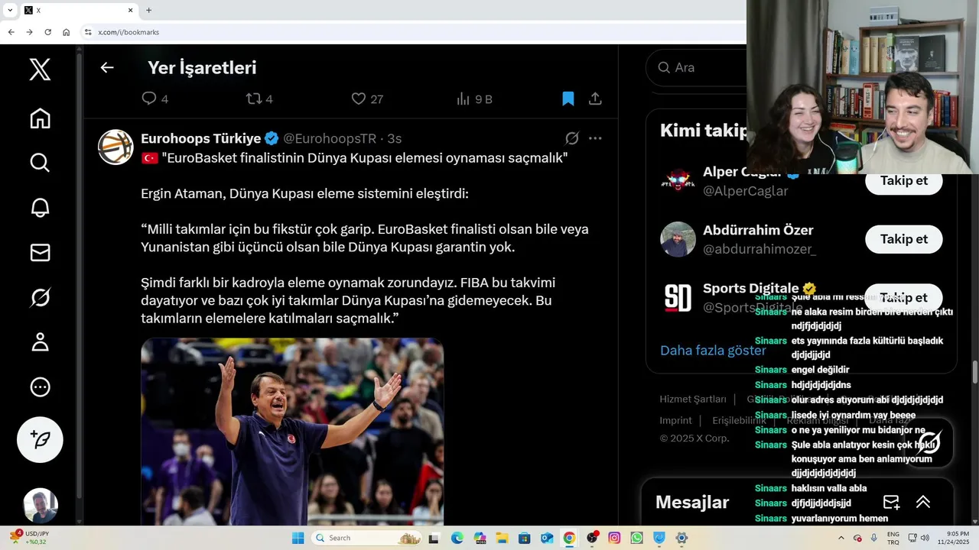The width and height of the screenshot is (979, 550).
Task: Open Windows Start menu
Action: [298, 538]
